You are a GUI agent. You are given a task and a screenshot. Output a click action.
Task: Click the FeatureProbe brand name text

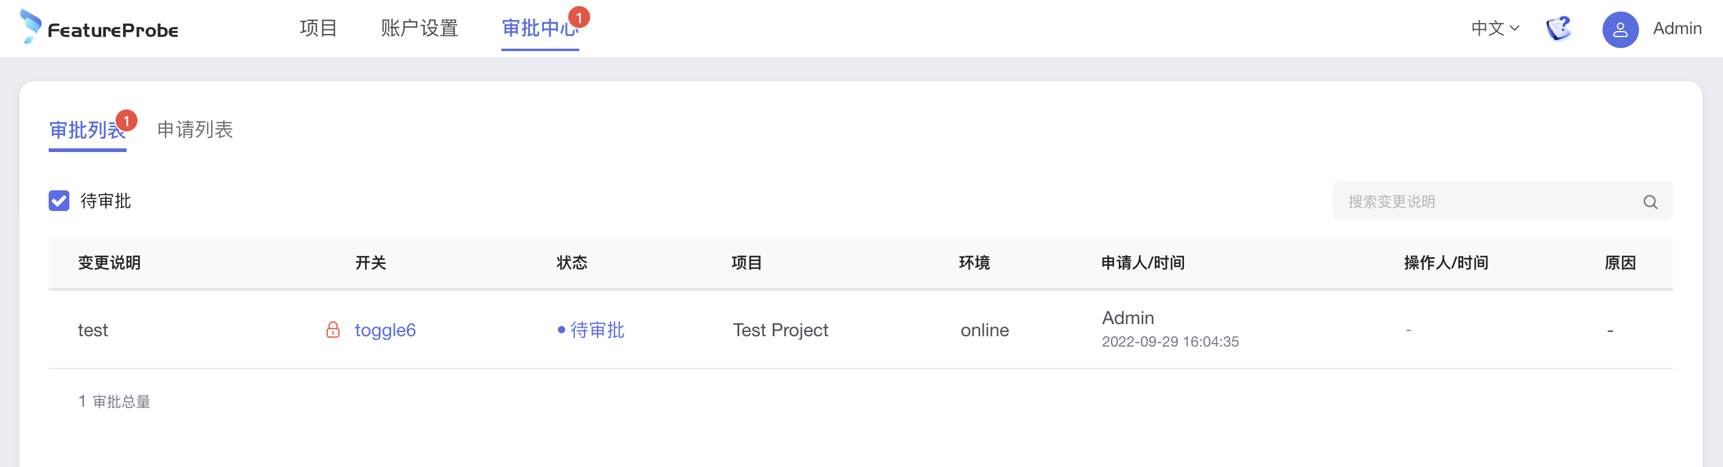click(113, 31)
